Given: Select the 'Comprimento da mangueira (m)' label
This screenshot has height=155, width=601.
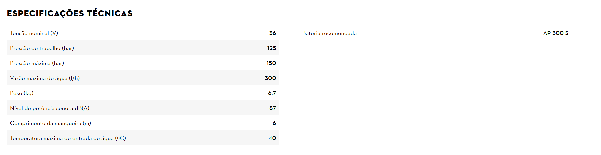Looking at the screenshot, I should pos(50,123).
